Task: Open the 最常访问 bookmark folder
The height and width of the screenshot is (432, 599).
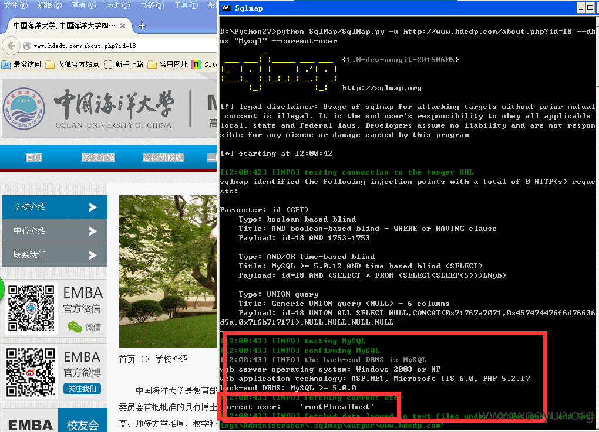Action: tap(21, 64)
